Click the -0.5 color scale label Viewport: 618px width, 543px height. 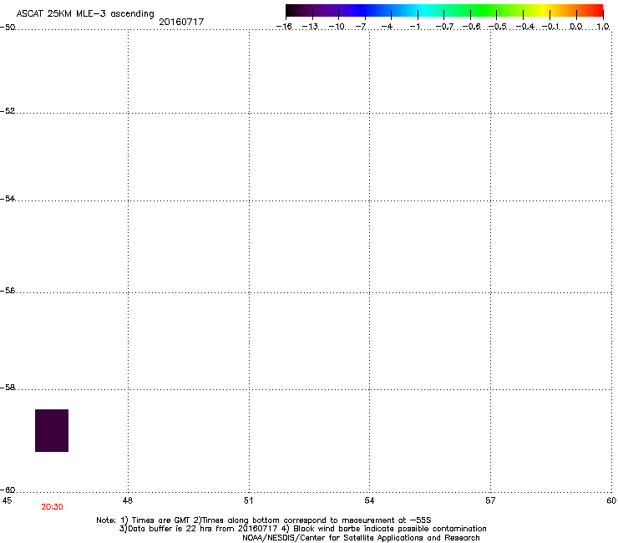click(498, 27)
